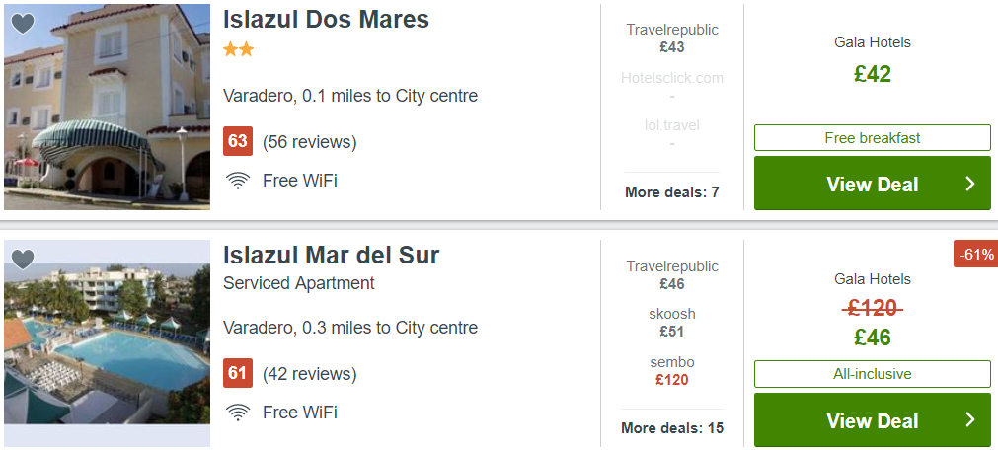The image size is (998, 450).
Task: Click arrow on Dos Mares View Deal button
Action: [x=970, y=184]
